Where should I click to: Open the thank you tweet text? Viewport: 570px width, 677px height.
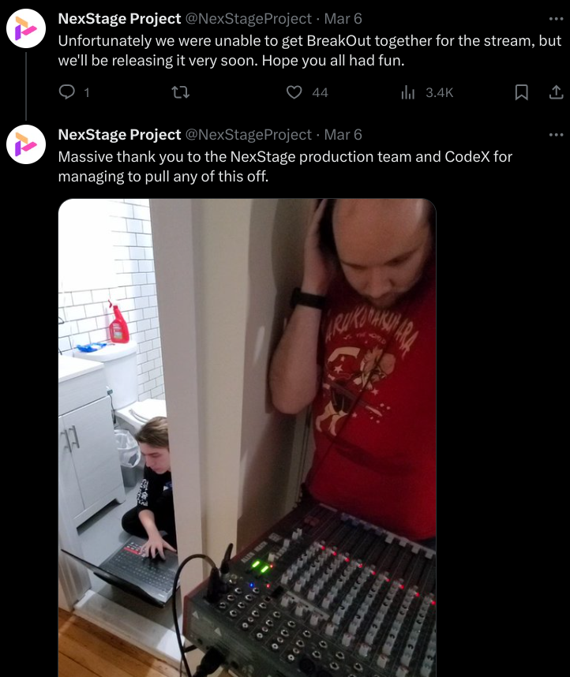tap(285, 166)
